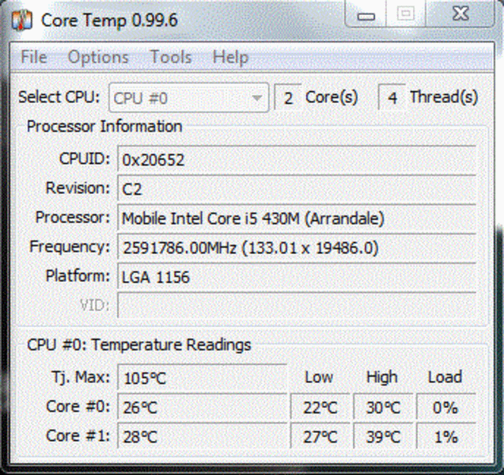The height and width of the screenshot is (475, 504).
Task: Open the File menu
Action: (34, 58)
